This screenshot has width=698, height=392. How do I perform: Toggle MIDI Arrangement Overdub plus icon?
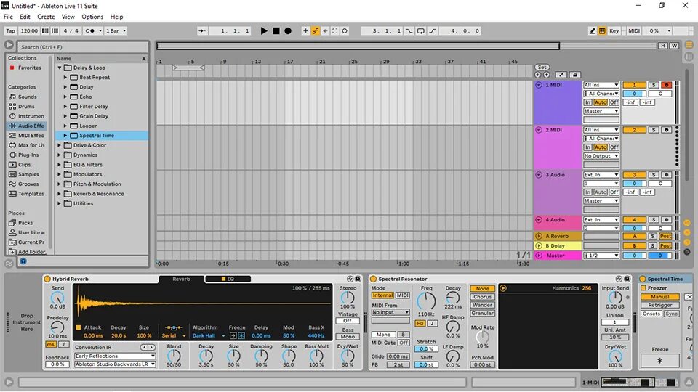point(305,30)
